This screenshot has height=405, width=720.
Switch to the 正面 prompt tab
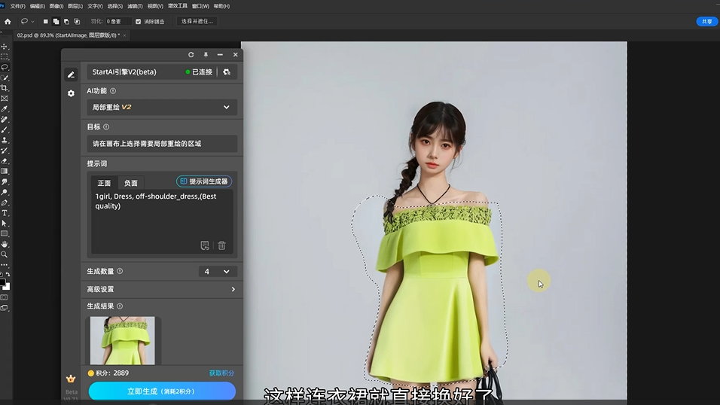[x=104, y=183]
